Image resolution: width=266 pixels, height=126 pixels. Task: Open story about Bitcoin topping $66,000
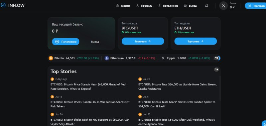click(178, 86)
